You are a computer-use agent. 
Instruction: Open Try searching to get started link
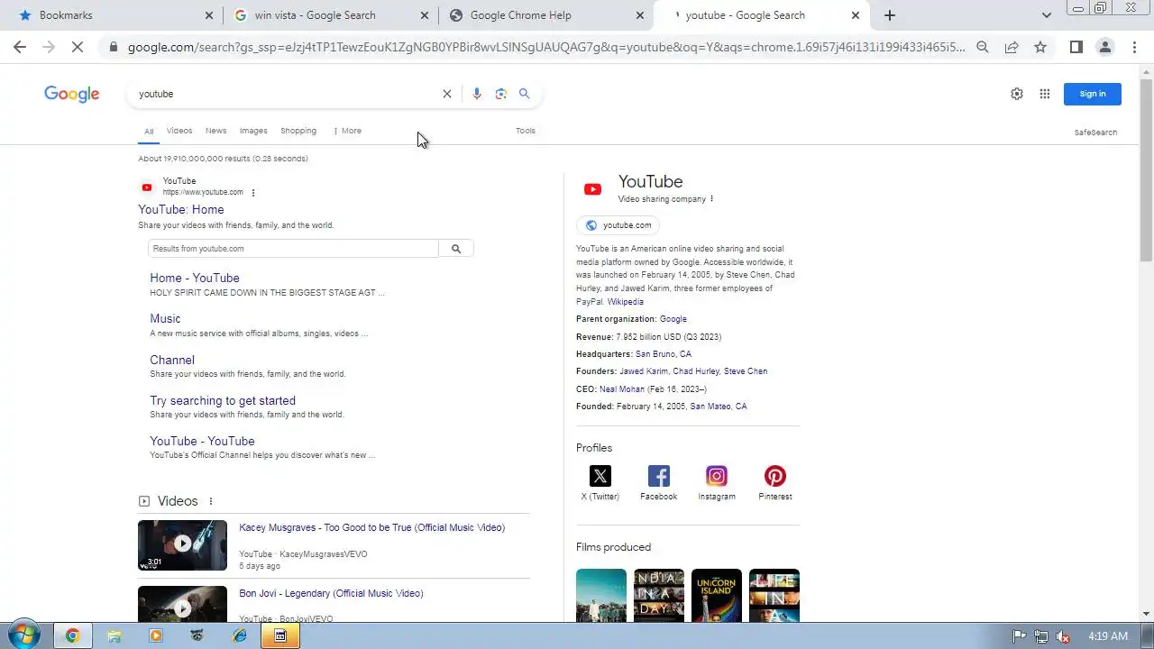[223, 401]
